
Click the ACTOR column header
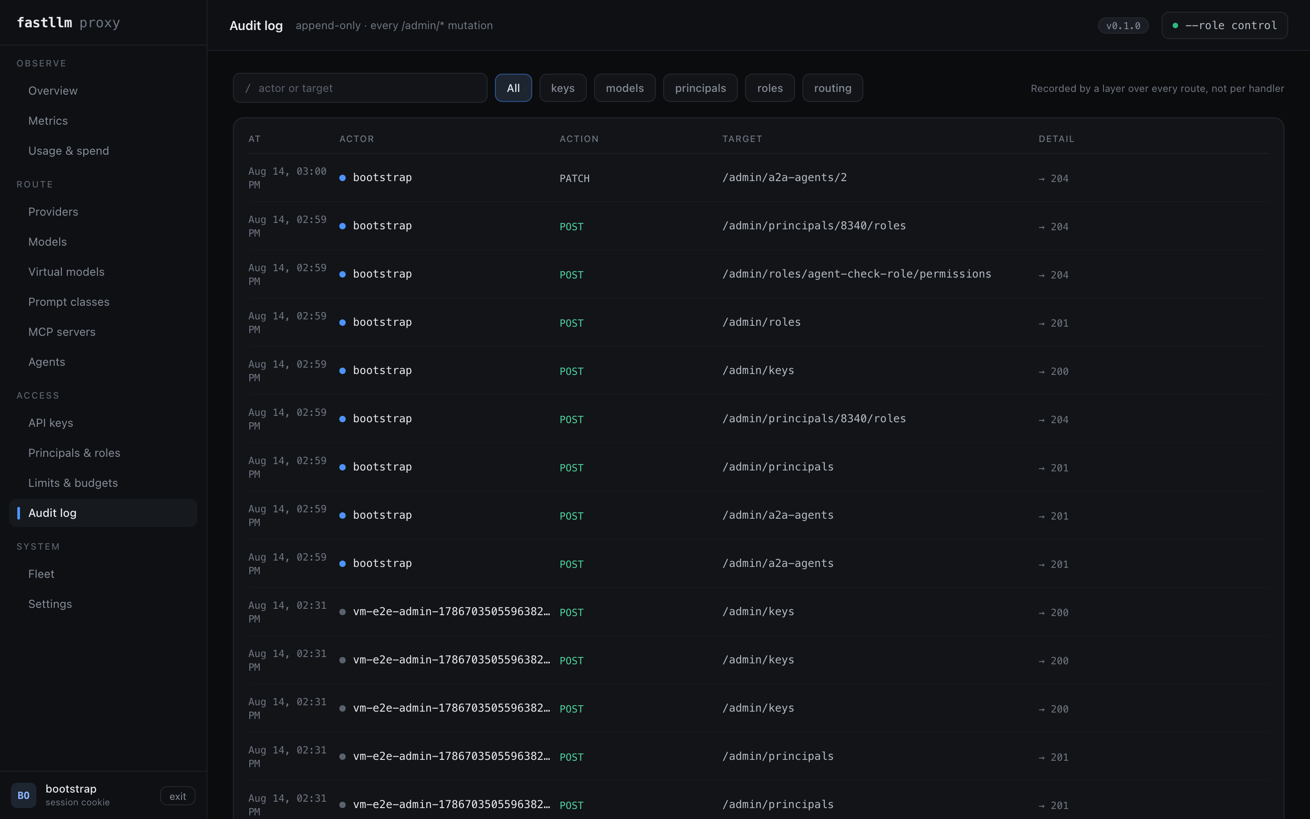pyautogui.click(x=357, y=139)
